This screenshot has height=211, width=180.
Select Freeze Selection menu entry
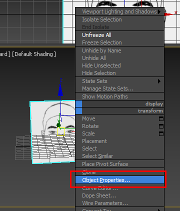pos(119,42)
